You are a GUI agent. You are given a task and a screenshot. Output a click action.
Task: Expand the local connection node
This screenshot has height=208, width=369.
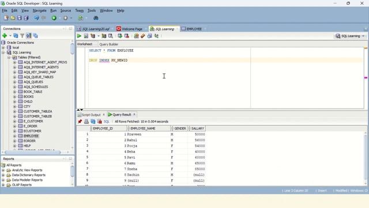(3, 47)
